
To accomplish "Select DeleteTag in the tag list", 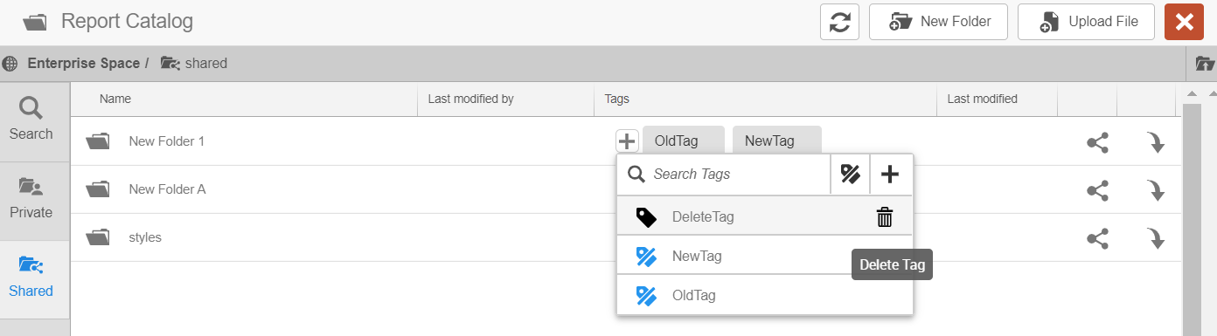I will (765, 217).
